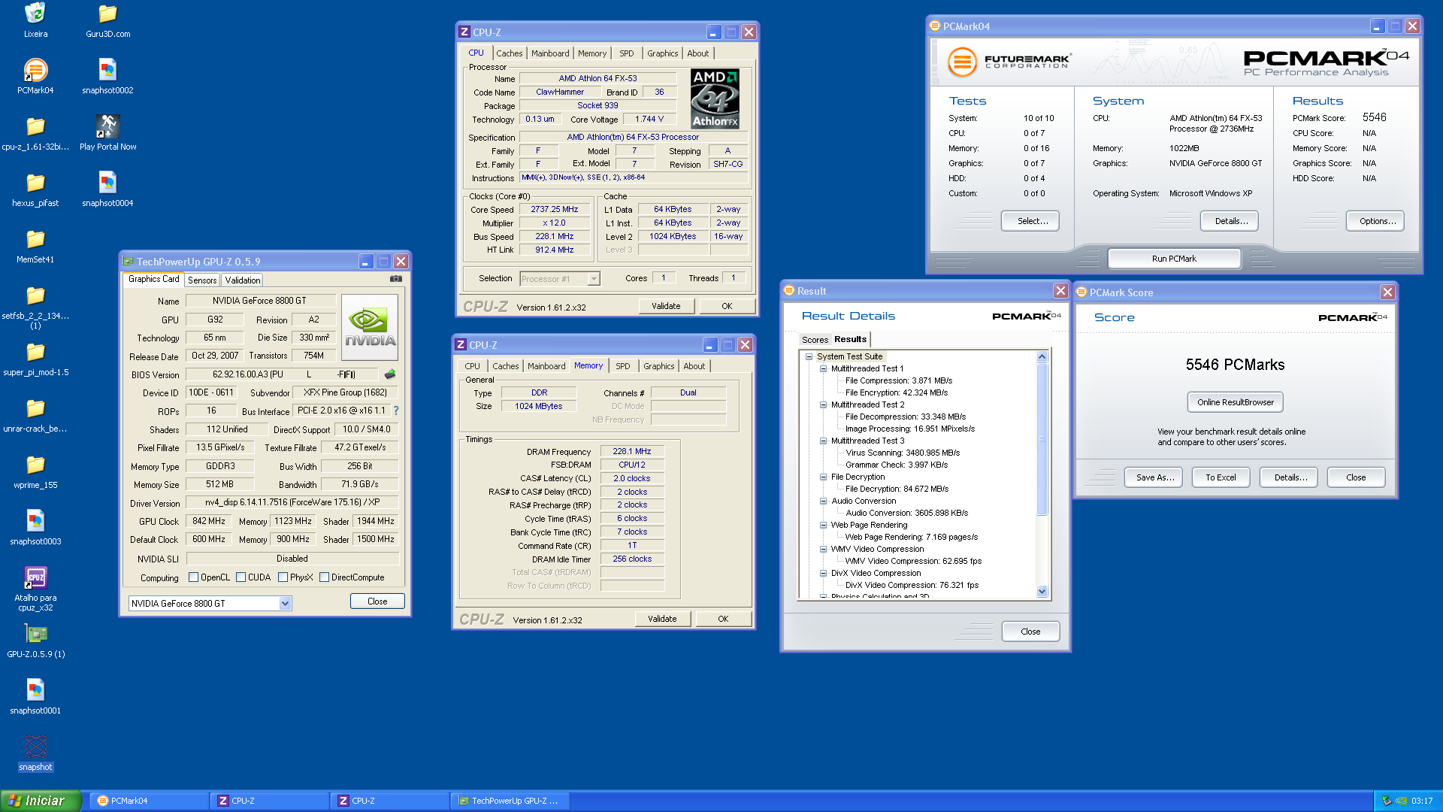Open the Processor #1 selection dropdown
This screenshot has height=812, width=1443.
click(x=594, y=279)
